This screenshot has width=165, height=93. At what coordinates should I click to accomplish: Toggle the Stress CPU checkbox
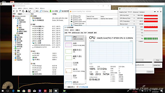click(x=74, y=16)
